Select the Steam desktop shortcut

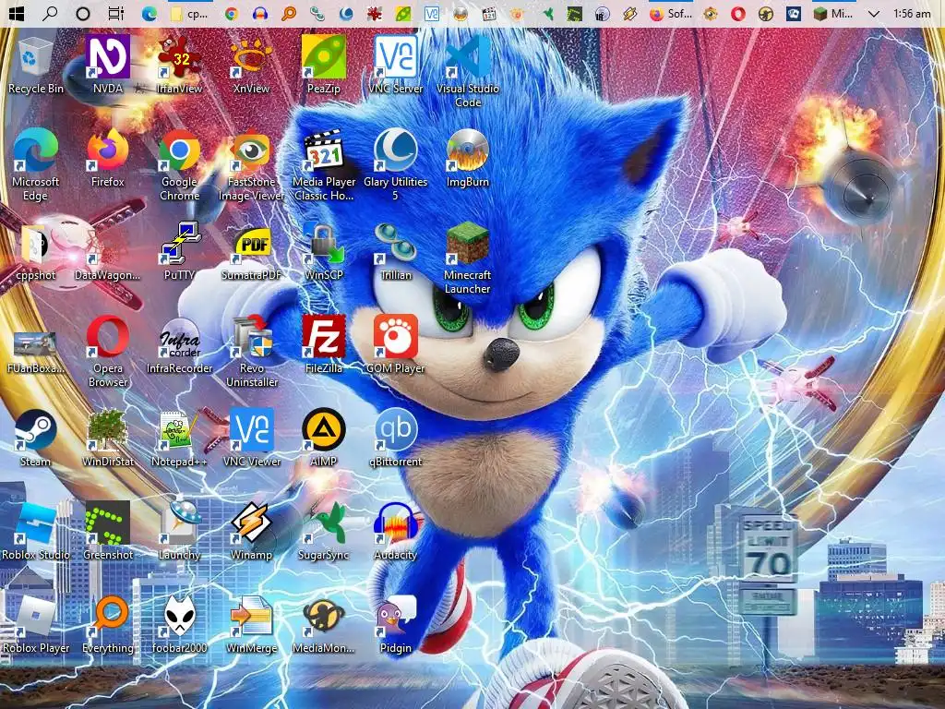point(36,439)
